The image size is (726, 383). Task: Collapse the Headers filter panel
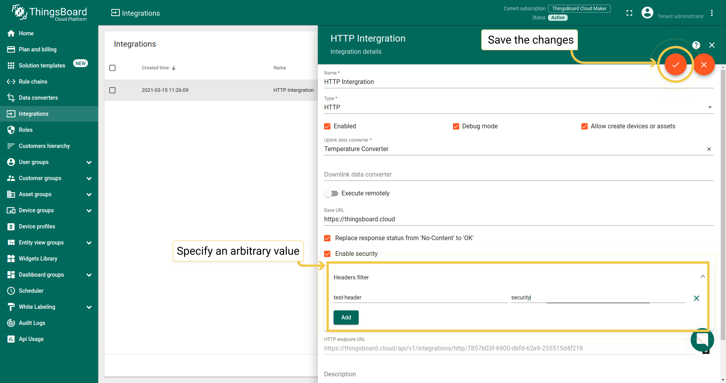(703, 277)
